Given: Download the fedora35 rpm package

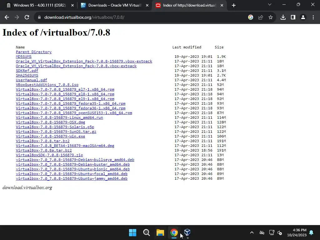Looking at the screenshot, I should (x=71, y=103).
